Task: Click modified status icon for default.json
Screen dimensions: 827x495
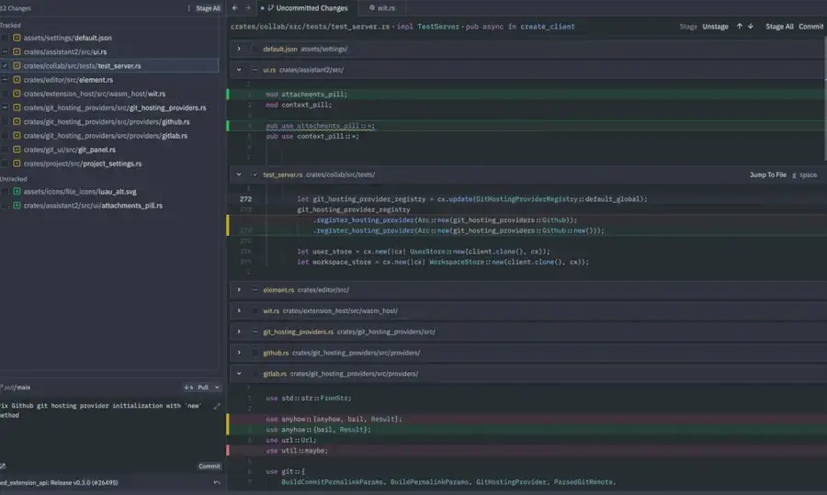Action: (17, 38)
